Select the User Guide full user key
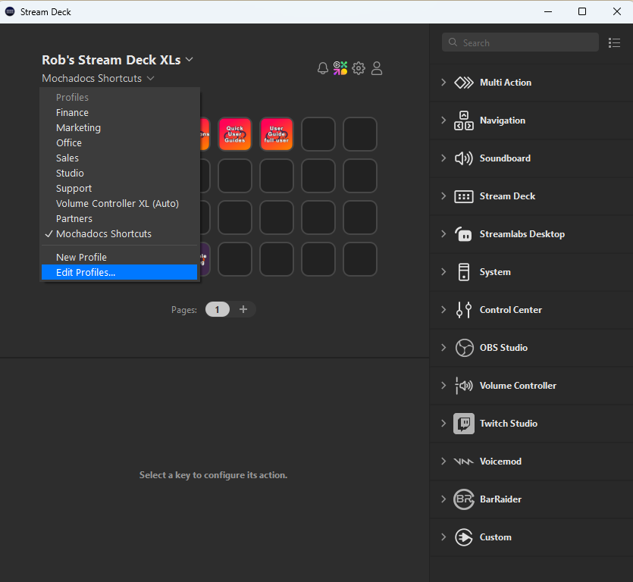 coord(276,134)
